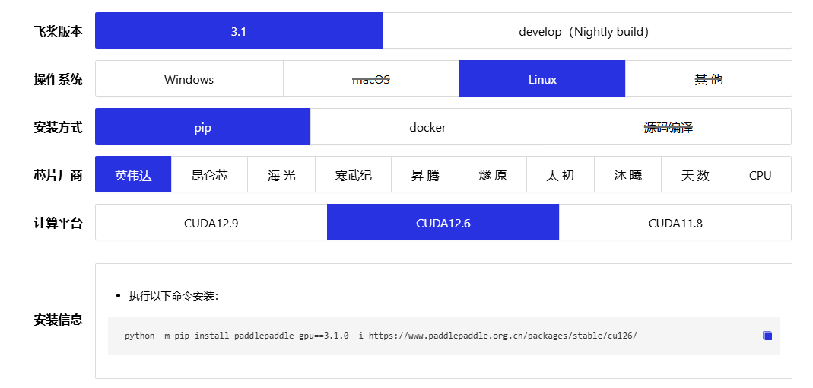Select PaddlePaddle version 3.1
Viewport: 813px width, 388px height.
pyautogui.click(x=239, y=30)
